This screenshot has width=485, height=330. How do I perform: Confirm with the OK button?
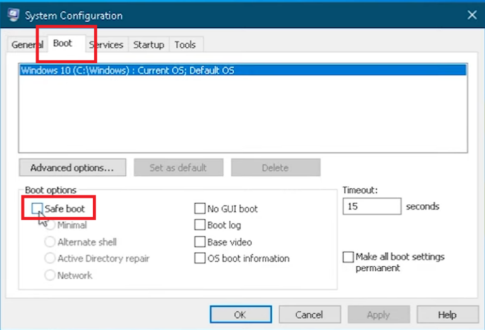pos(241,315)
